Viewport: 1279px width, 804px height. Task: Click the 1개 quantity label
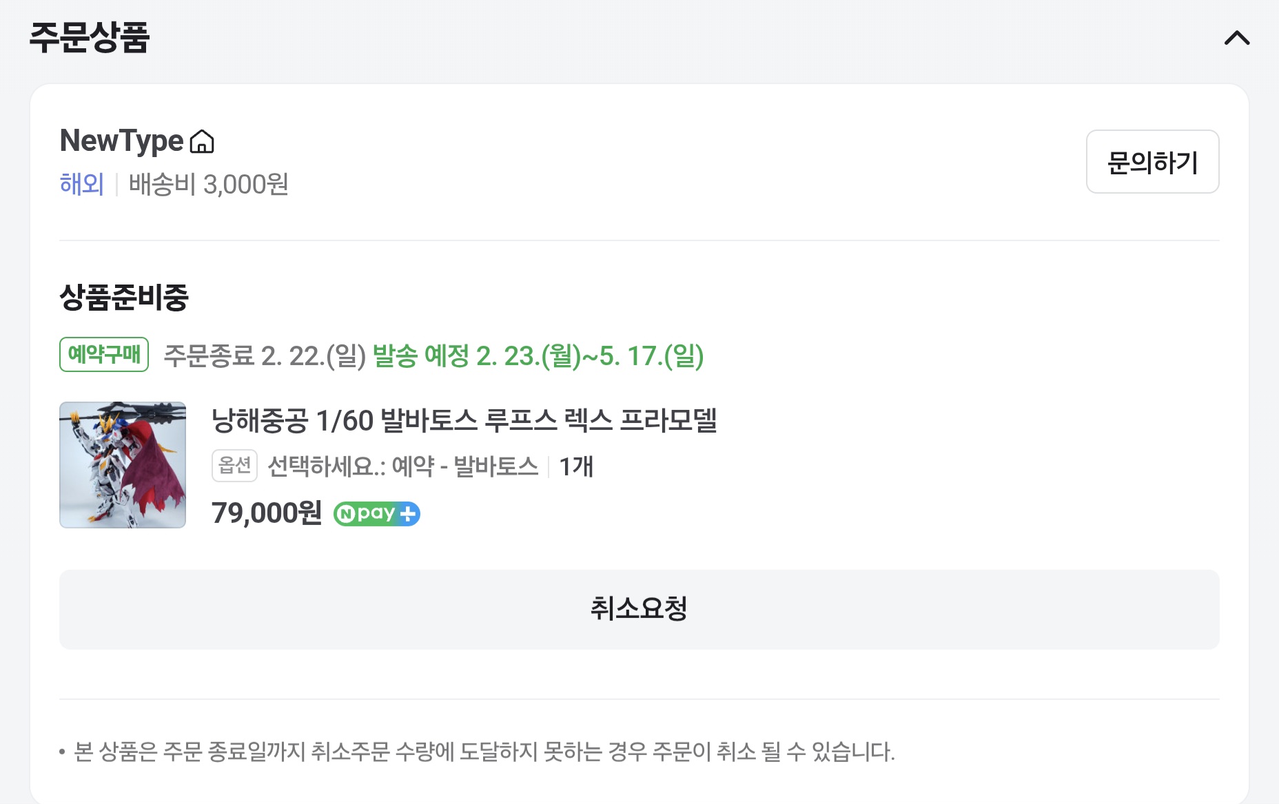pos(576,466)
